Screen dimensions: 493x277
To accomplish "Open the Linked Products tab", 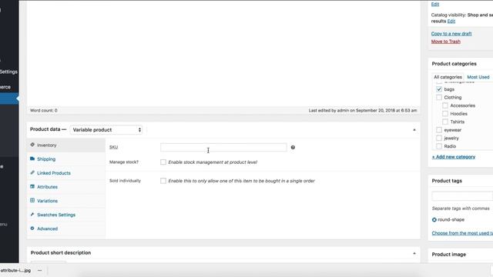I will (x=66, y=172).
